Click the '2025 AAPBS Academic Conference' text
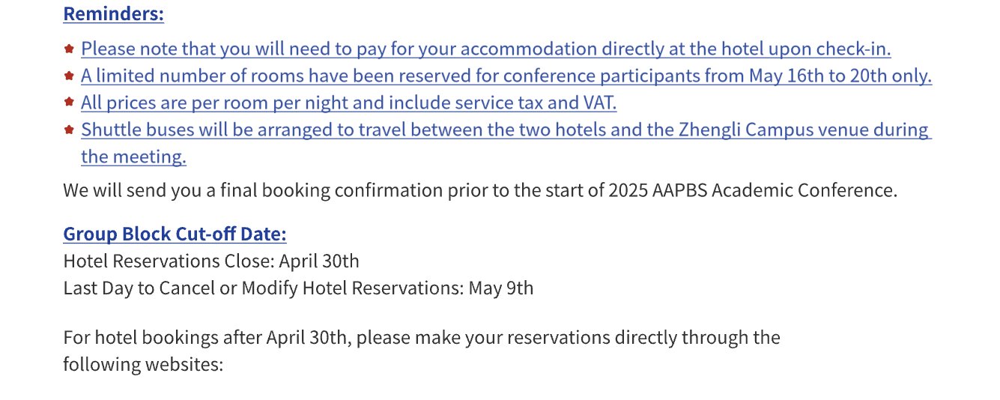 pyautogui.click(x=753, y=190)
